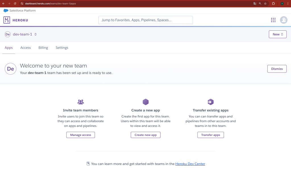
Task: Open the browser extensions puzzle icon
Action: (273, 4)
